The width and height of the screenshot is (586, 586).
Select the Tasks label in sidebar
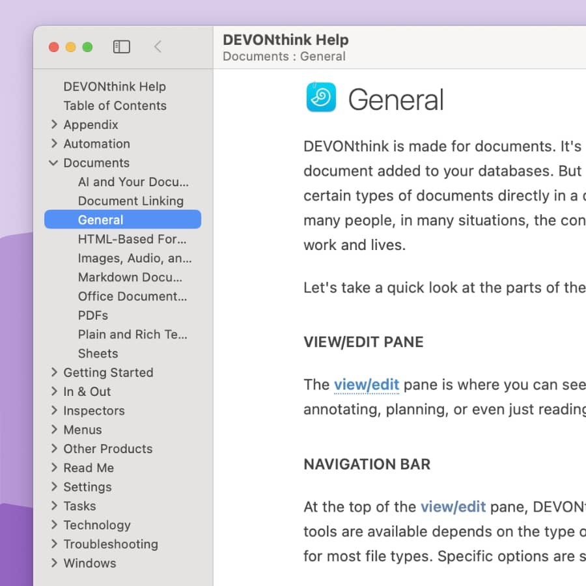[x=79, y=506]
